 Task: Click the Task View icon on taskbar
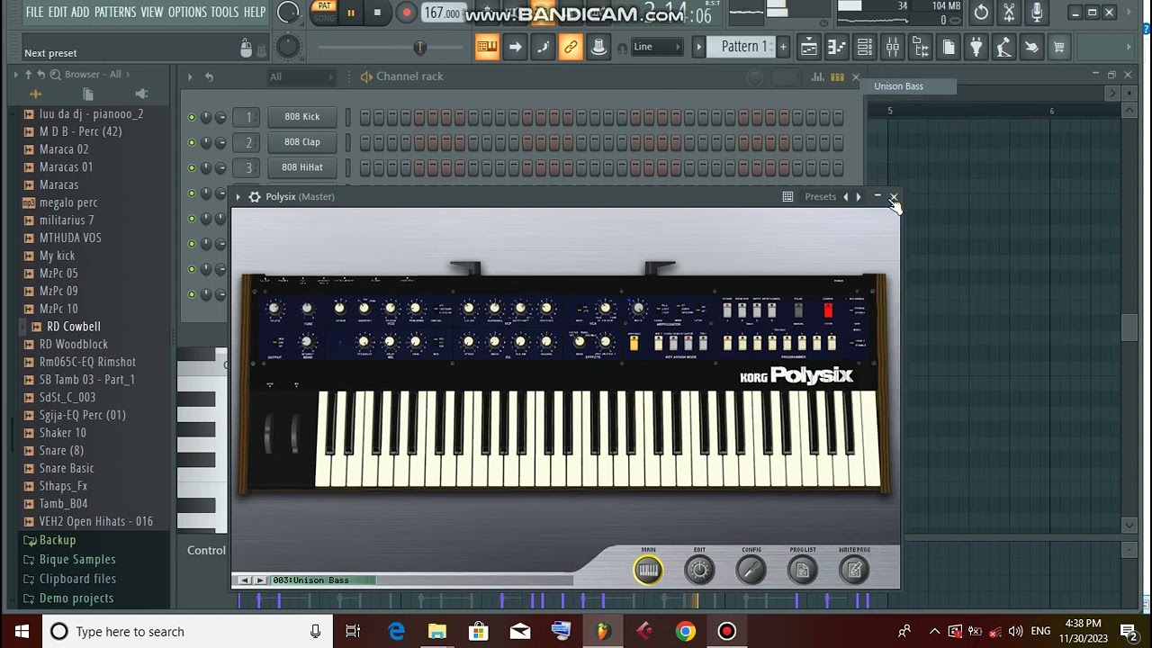(353, 632)
